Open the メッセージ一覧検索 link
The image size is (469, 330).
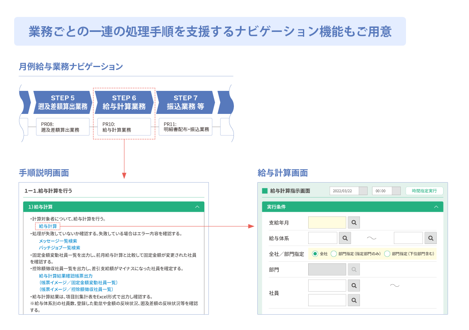(58, 241)
